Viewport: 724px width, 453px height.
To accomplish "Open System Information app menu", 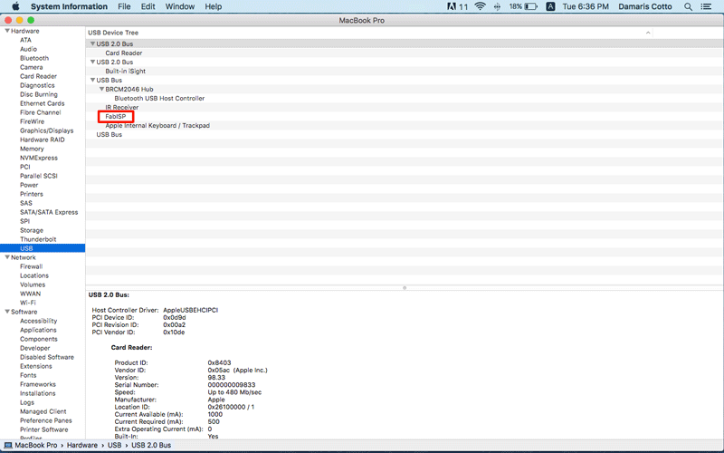I will 69,6.
